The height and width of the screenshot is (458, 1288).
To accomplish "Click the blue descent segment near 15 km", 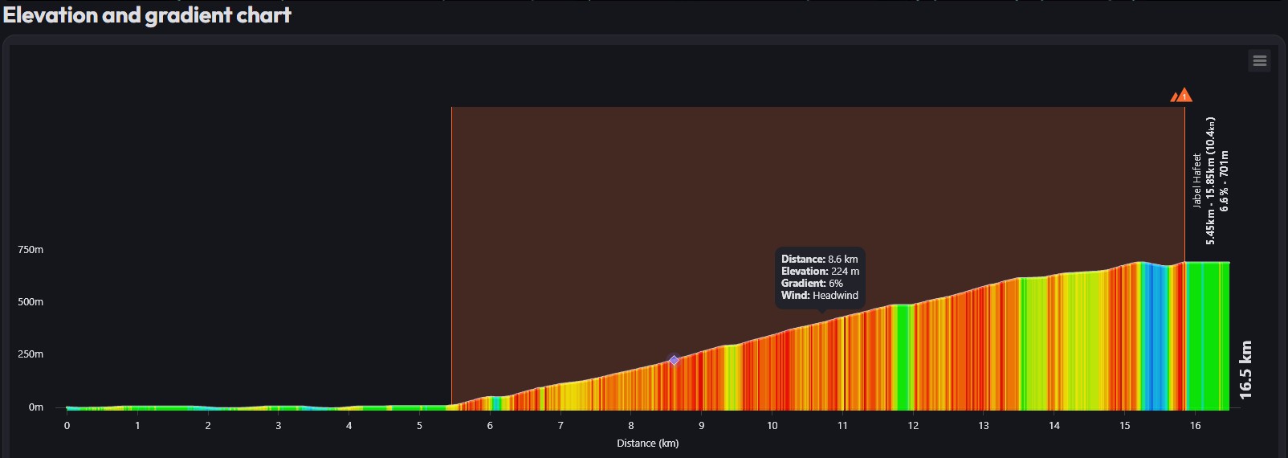I will tap(1153, 337).
